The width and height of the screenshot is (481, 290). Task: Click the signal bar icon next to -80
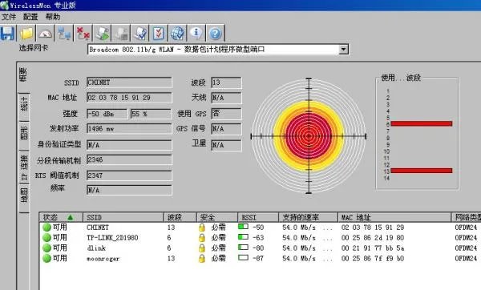point(243,247)
